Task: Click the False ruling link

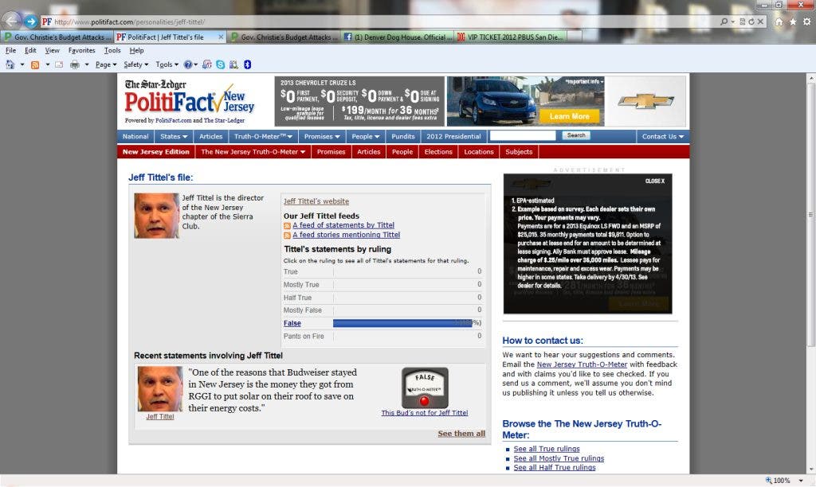Action: coord(292,323)
